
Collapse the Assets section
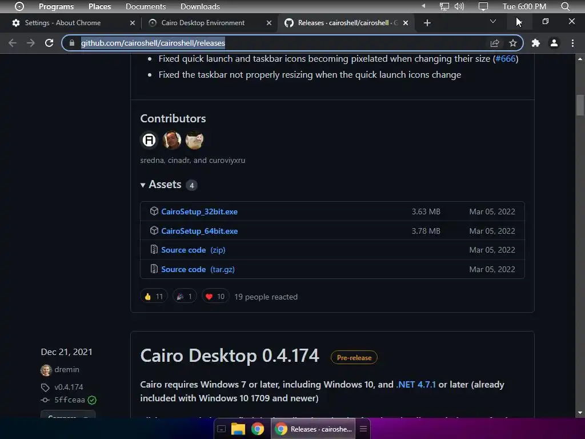coord(161,185)
